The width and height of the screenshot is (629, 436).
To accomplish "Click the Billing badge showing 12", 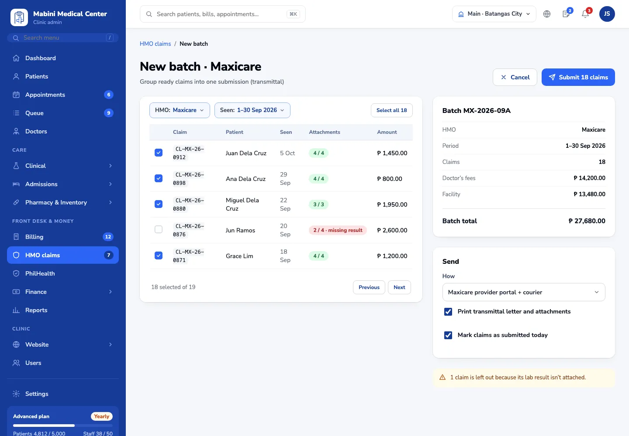I will tap(108, 237).
